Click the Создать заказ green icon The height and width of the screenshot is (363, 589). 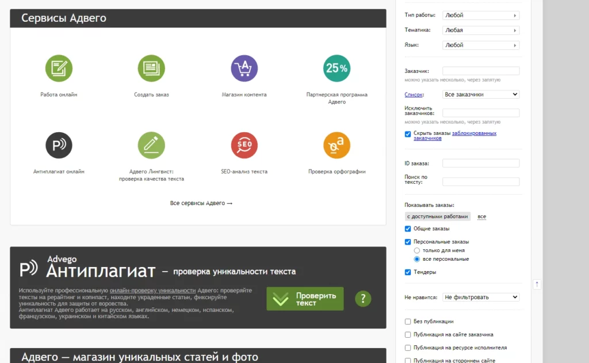click(151, 68)
